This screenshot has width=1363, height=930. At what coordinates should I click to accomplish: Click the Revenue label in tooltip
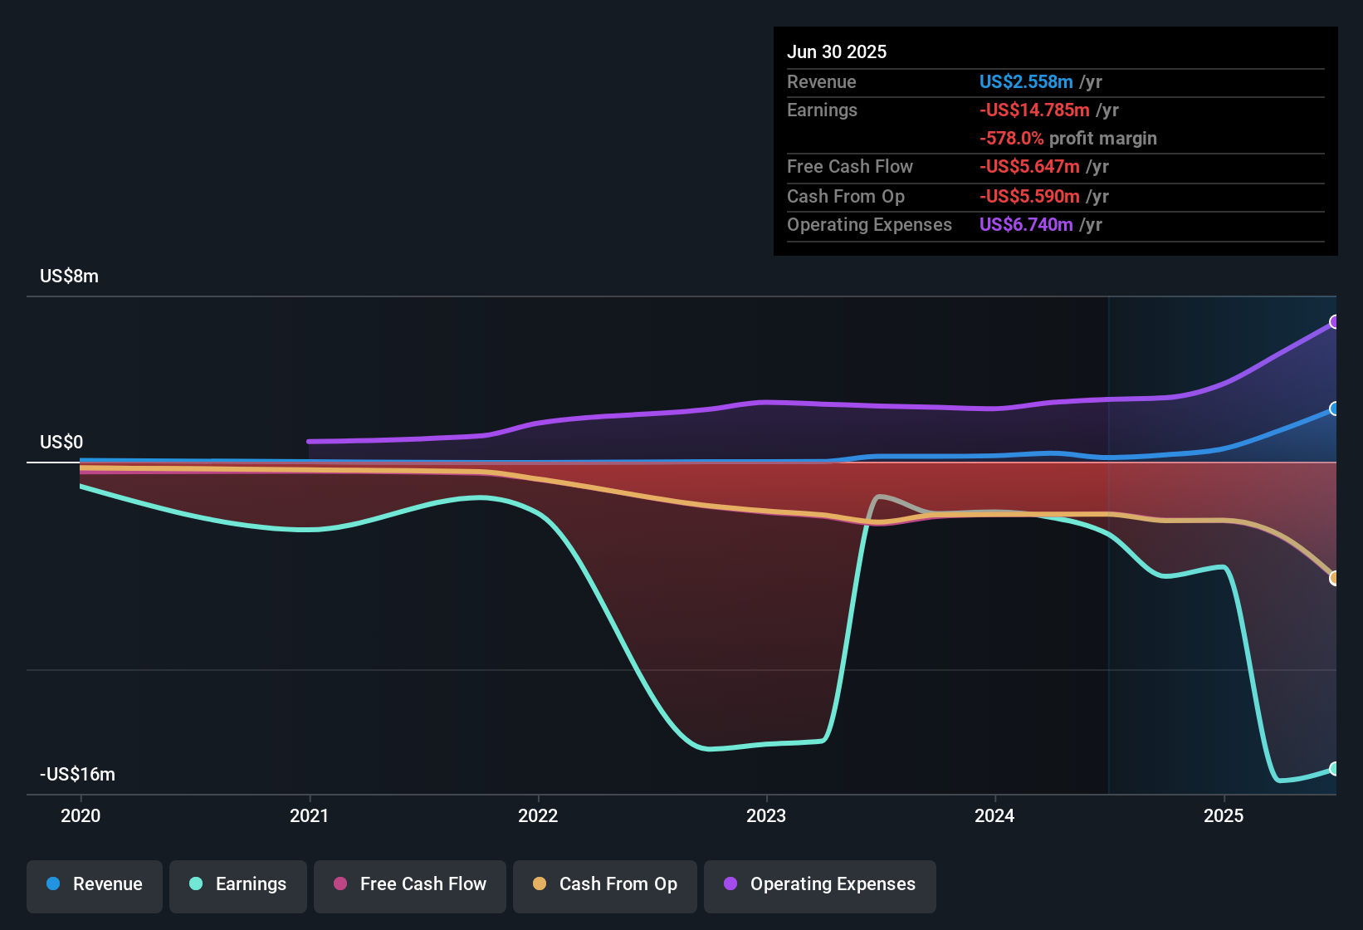point(822,82)
